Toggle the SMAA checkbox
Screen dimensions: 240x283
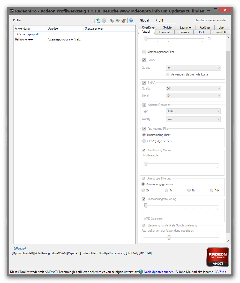[x=144, y=83]
